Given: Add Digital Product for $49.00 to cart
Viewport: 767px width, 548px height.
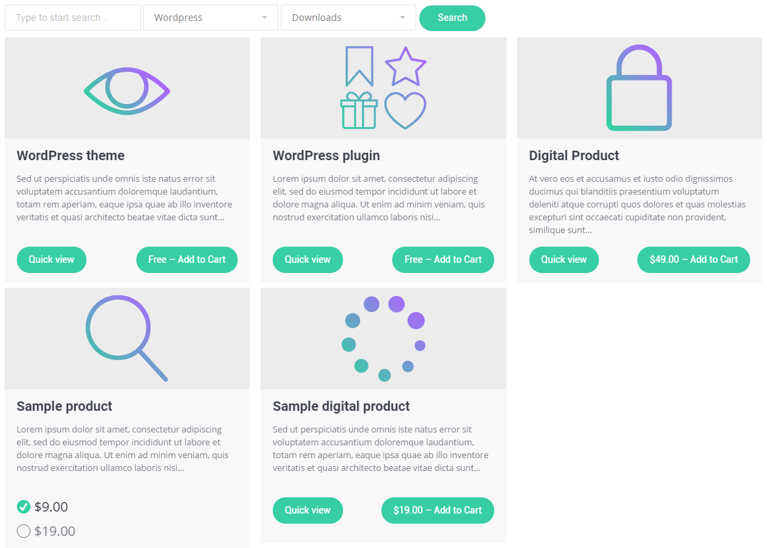Looking at the screenshot, I should click(x=693, y=259).
